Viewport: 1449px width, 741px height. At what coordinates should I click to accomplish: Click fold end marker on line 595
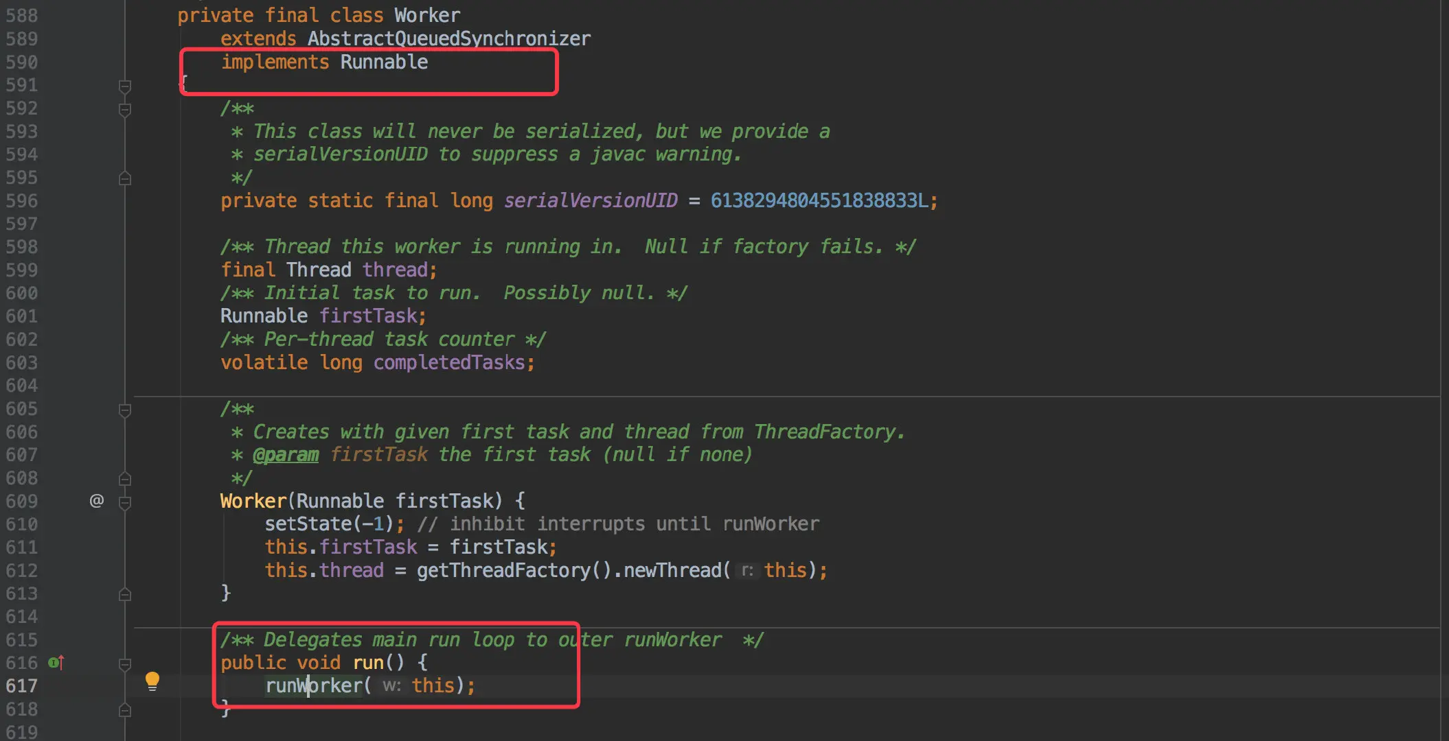(x=125, y=178)
